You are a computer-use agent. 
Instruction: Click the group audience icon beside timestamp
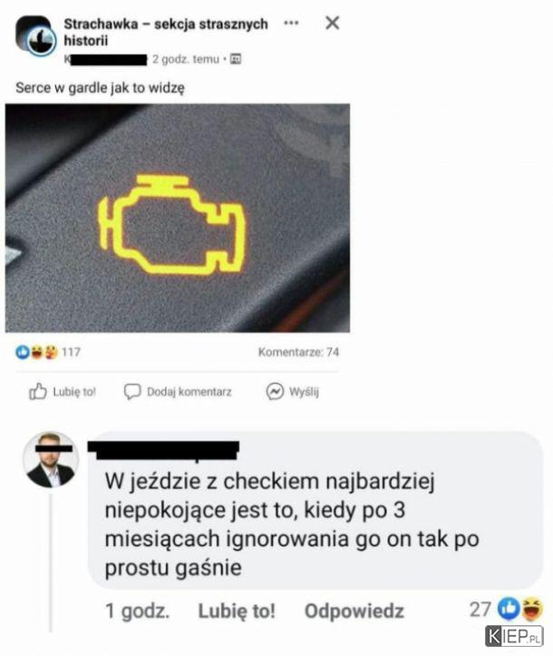[236, 59]
